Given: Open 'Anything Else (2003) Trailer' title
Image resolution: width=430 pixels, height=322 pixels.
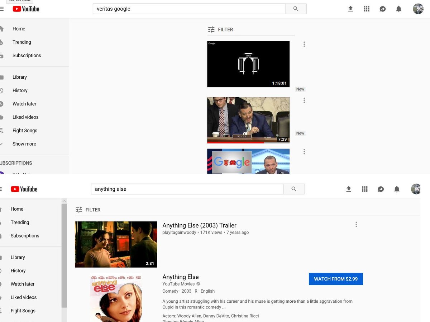Looking at the screenshot, I should pos(199,225).
